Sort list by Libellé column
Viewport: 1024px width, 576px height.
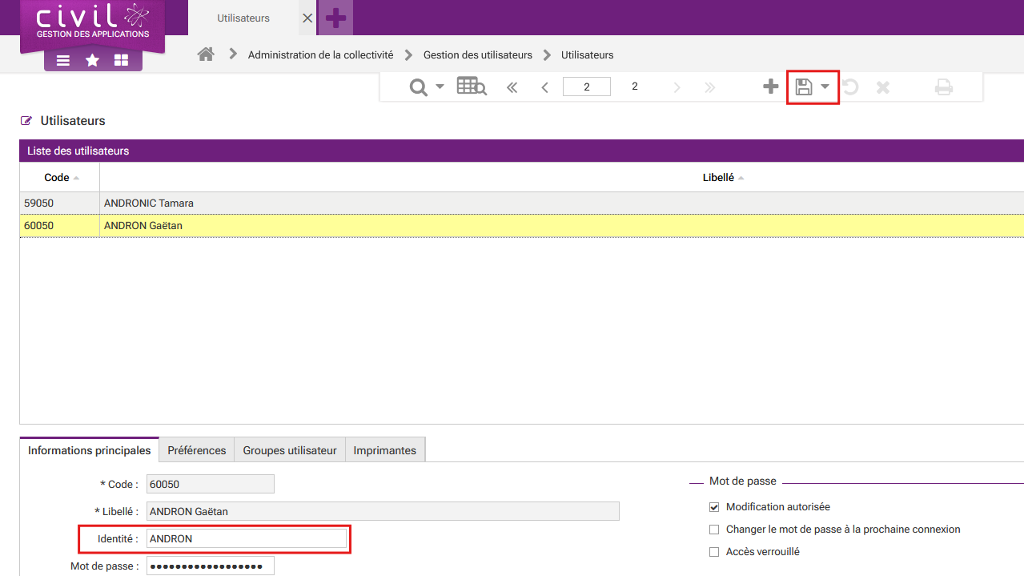pyautogui.click(x=723, y=178)
